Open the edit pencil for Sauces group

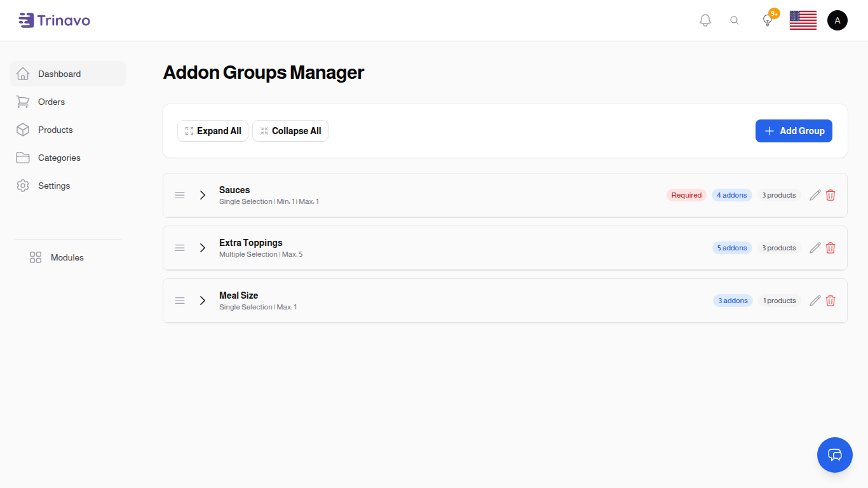pos(815,195)
